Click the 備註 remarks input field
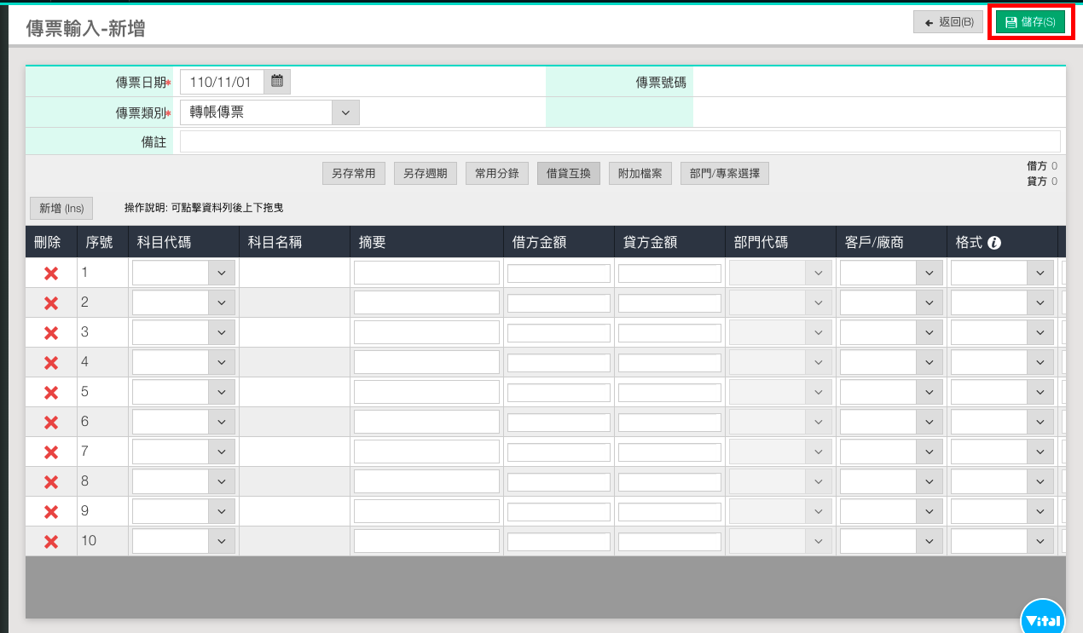This screenshot has width=1083, height=633. click(x=620, y=142)
